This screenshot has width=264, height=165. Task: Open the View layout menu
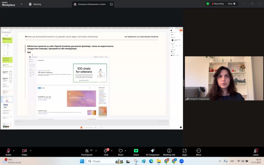231,4
